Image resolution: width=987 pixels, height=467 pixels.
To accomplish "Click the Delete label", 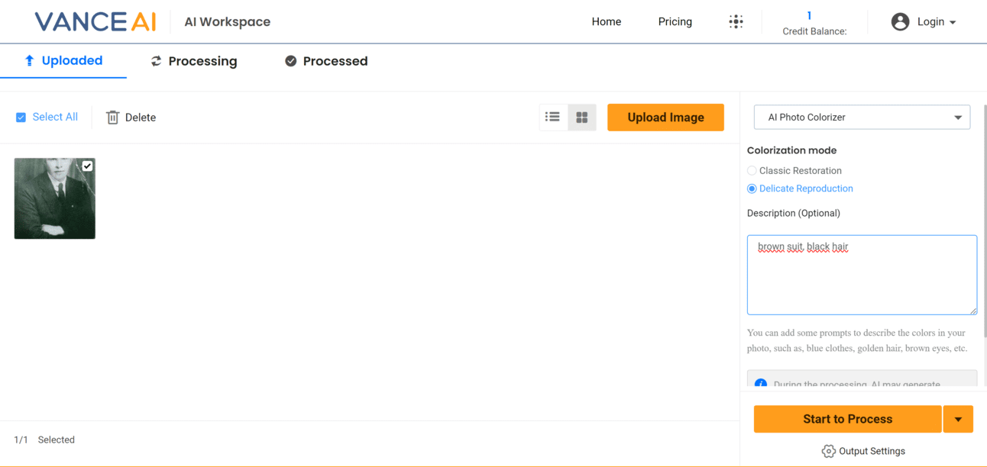I will point(141,117).
